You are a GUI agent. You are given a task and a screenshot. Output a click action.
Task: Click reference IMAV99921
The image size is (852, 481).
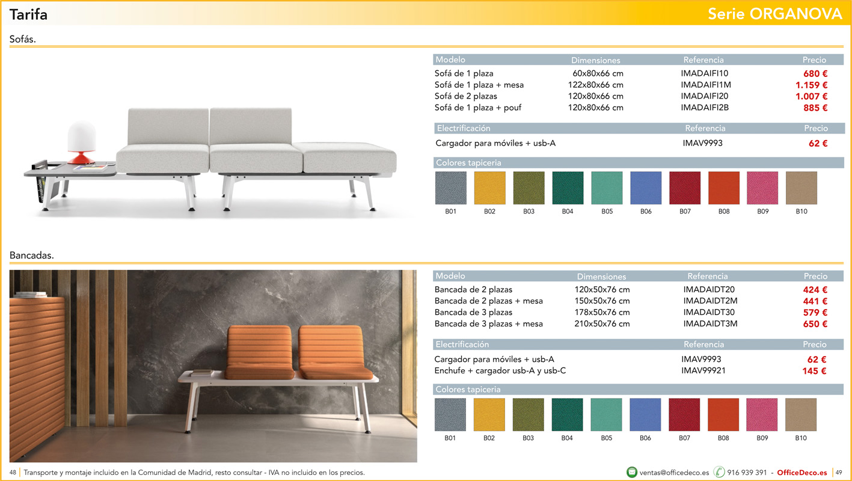703,371
